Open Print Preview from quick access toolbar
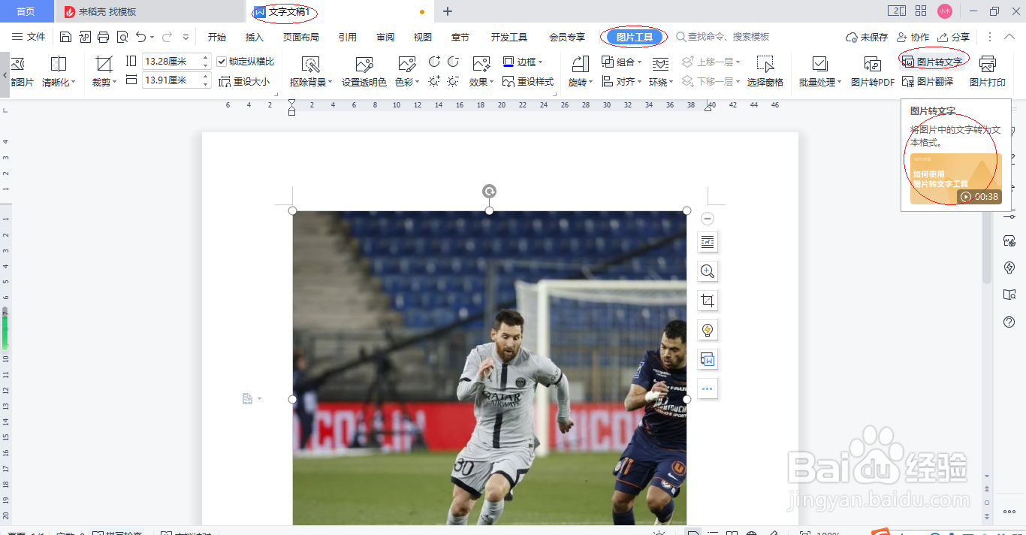The image size is (1026, 535). pyautogui.click(x=122, y=37)
